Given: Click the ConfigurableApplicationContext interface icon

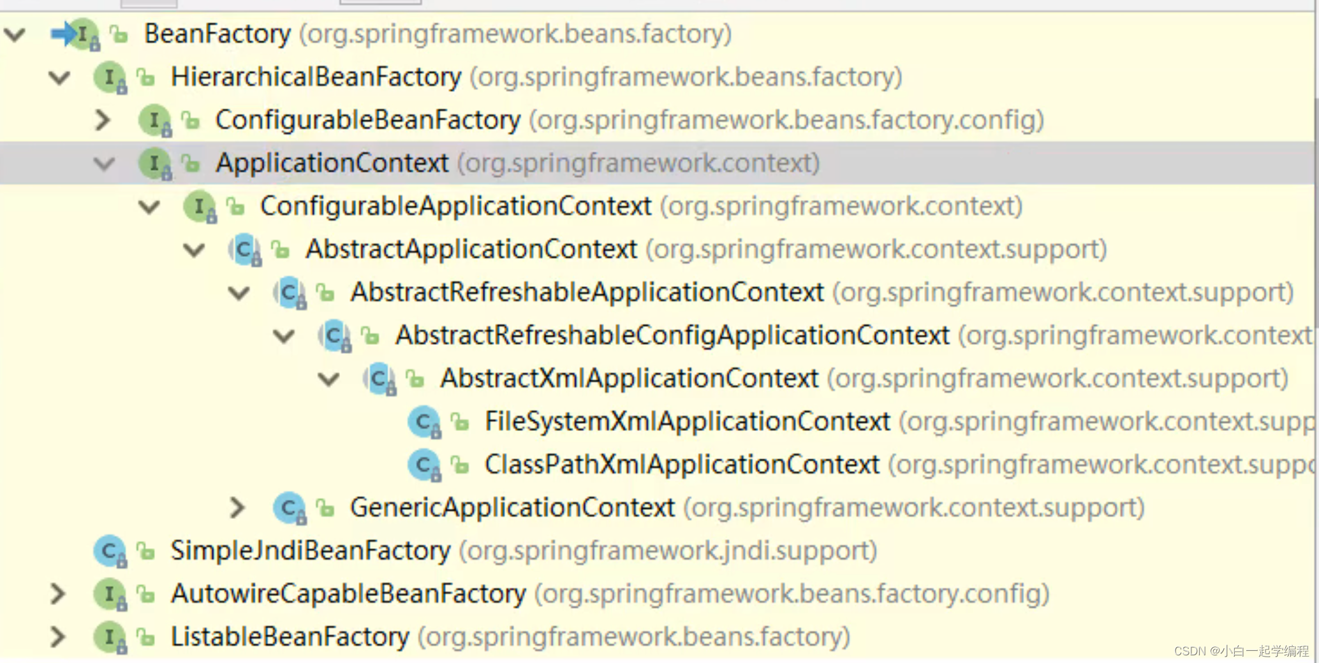Looking at the screenshot, I should [200, 207].
